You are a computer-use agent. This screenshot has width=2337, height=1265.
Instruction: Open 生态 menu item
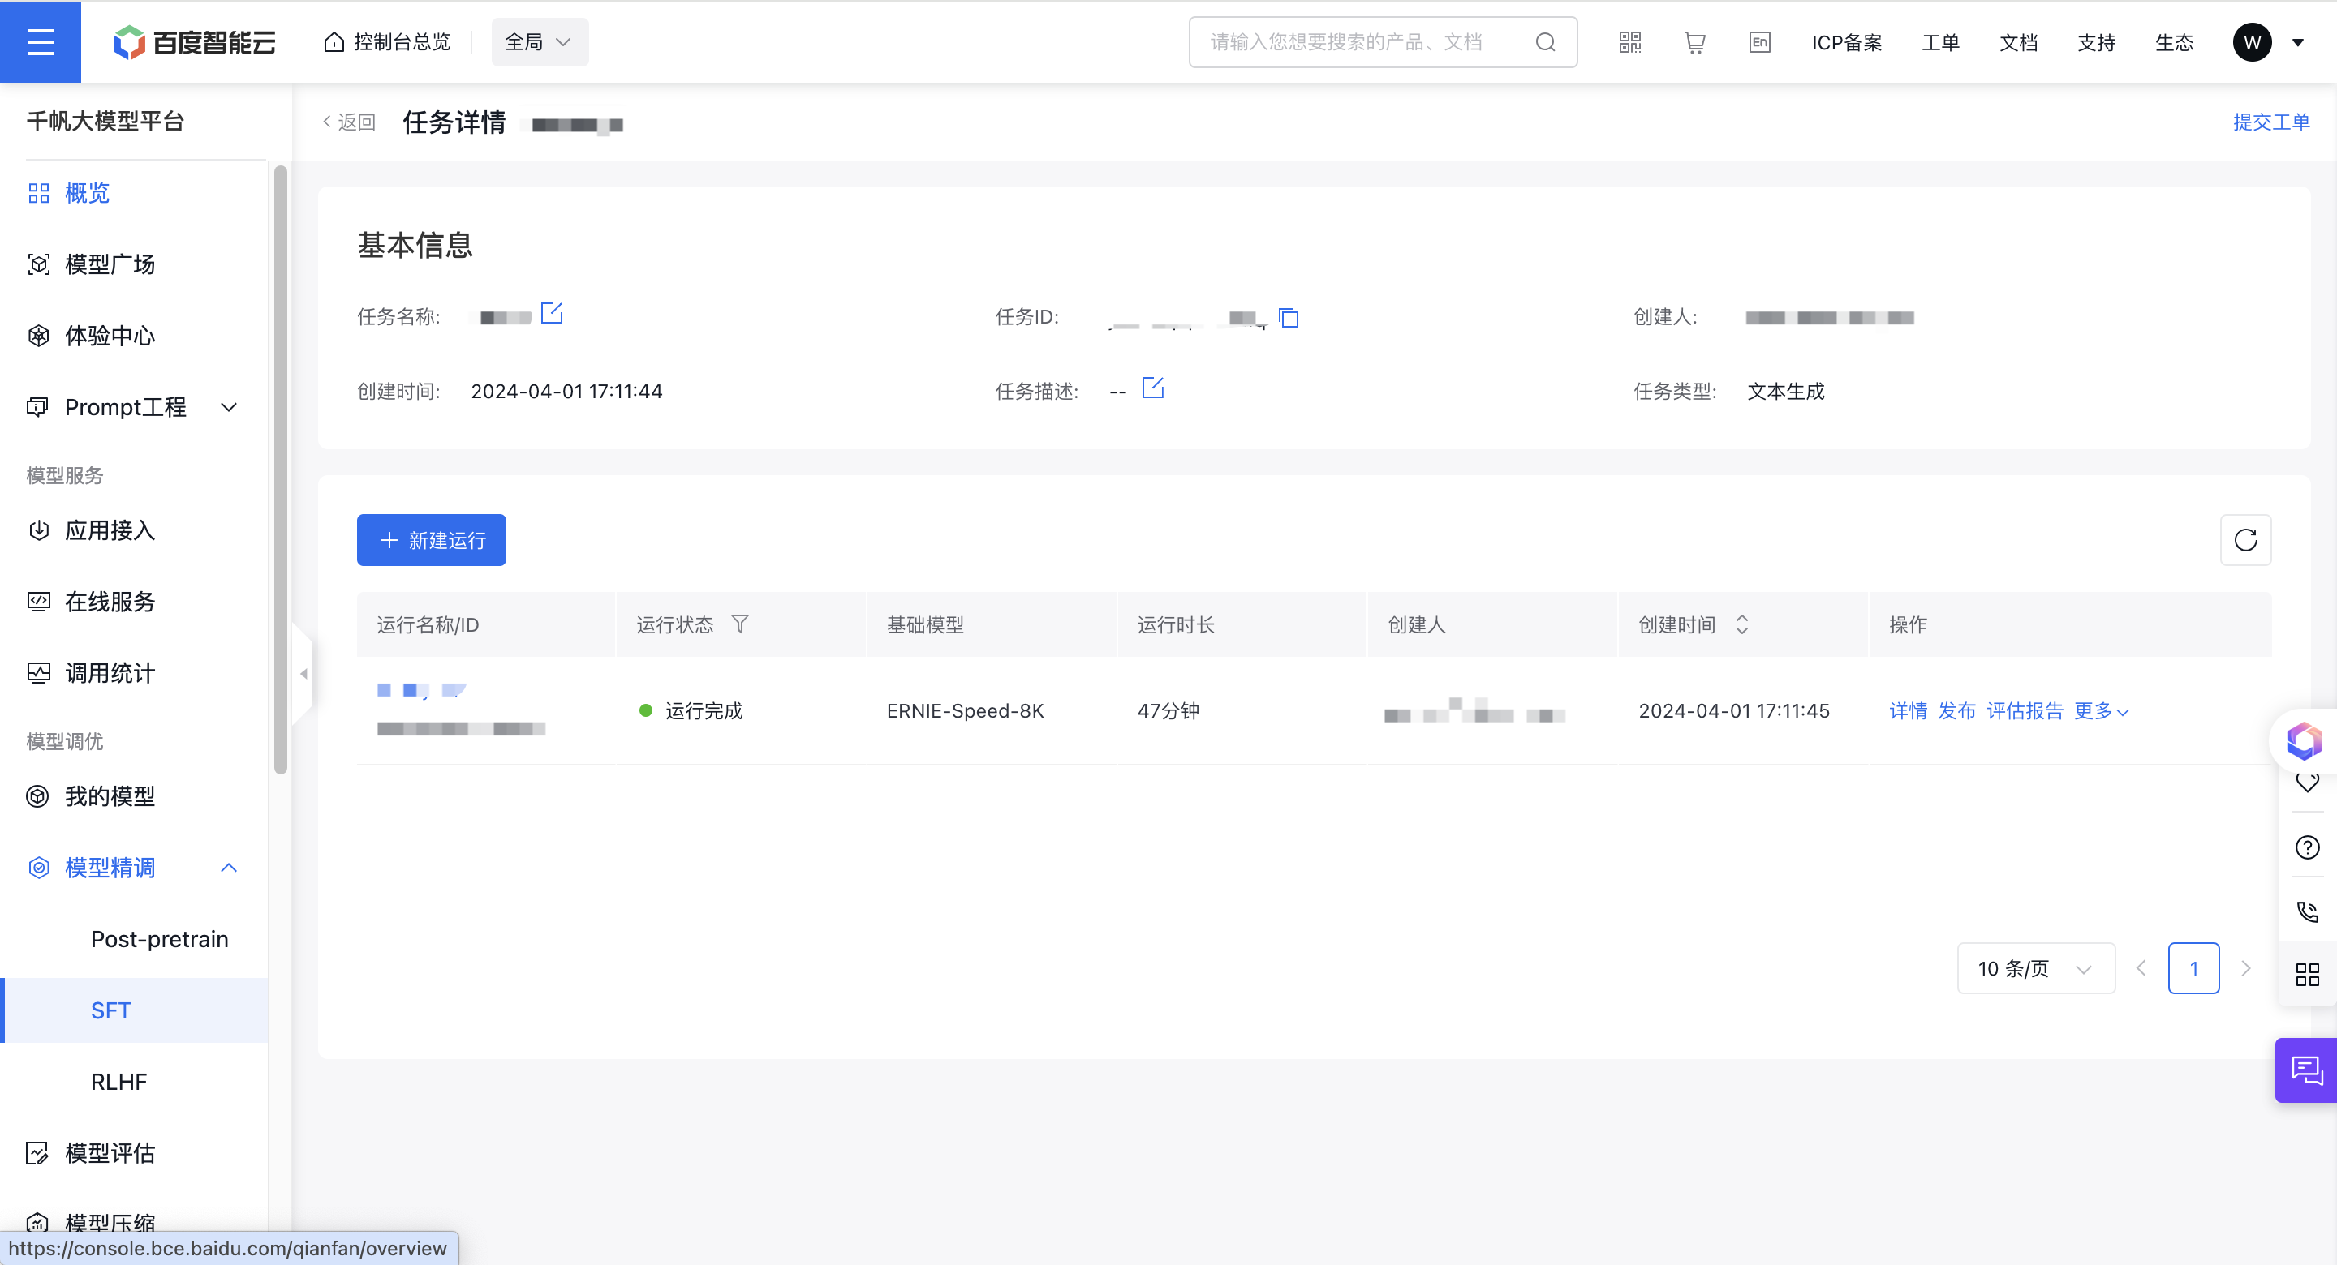[x=2174, y=41]
